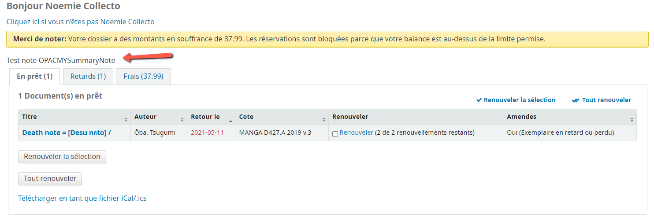The width and height of the screenshot is (654, 221).
Task: Click the sort arrows in Auteur column header
Action: tap(182, 119)
